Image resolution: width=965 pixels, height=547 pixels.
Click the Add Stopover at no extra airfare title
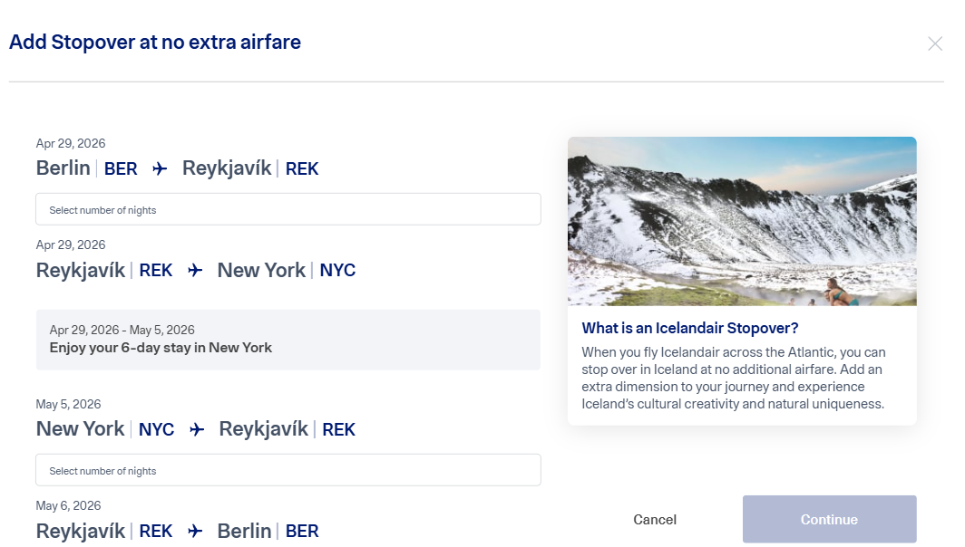click(155, 43)
